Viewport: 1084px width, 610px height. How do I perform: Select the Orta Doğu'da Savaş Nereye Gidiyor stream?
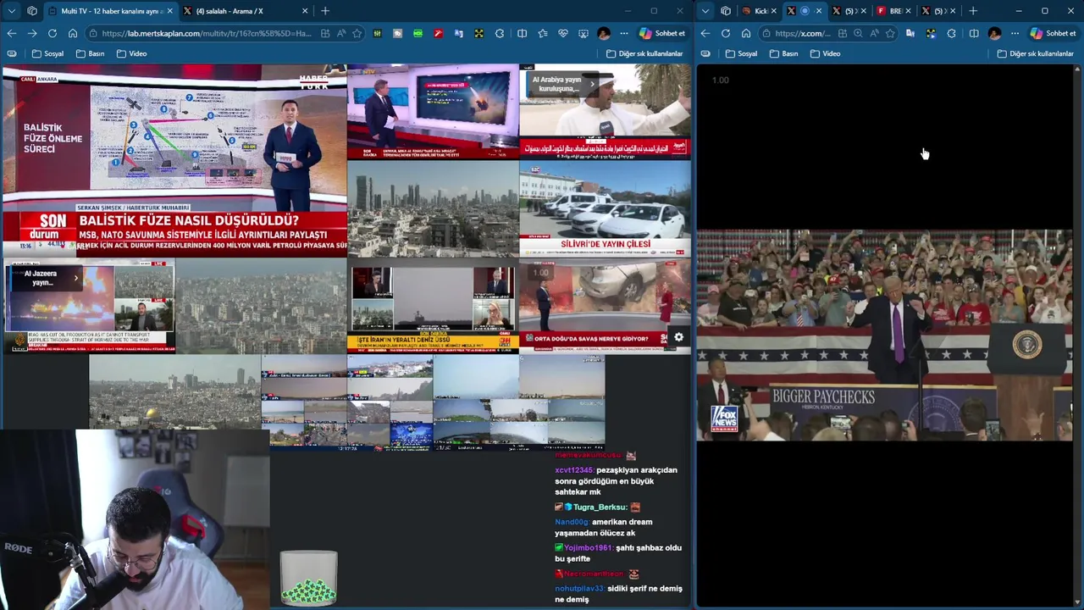[605, 305]
